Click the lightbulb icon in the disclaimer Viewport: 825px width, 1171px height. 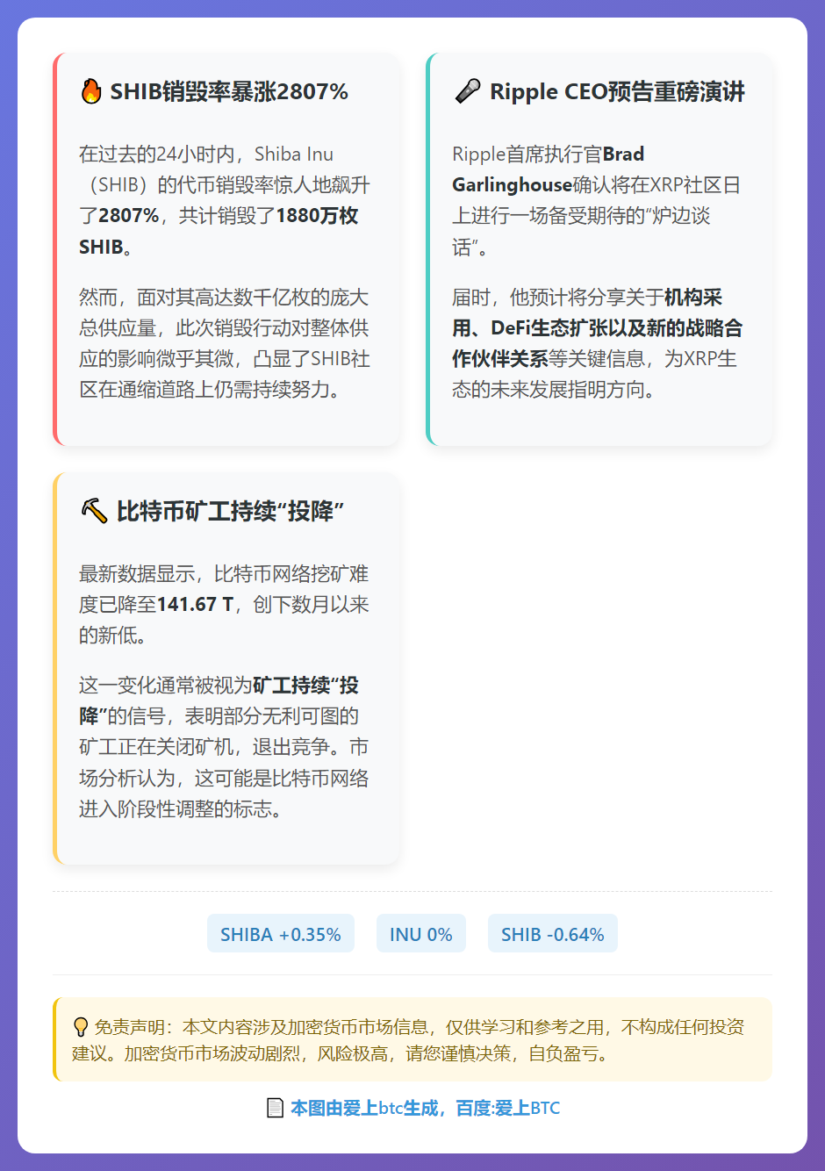point(80,1026)
